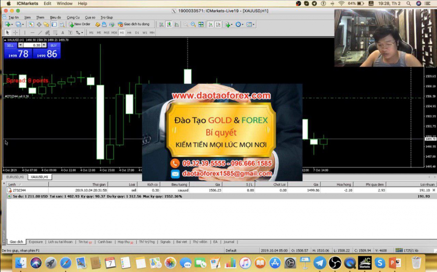The width and height of the screenshot is (437, 272).
Task: Open the Tap tin menu
Action: pyautogui.click(x=14, y=17)
